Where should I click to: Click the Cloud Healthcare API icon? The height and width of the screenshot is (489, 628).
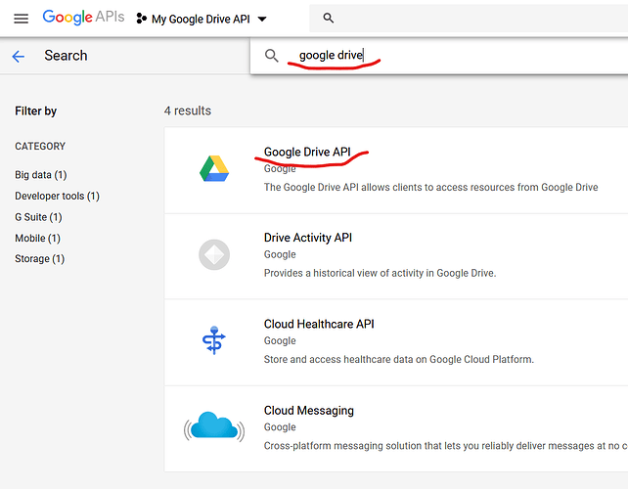(214, 341)
